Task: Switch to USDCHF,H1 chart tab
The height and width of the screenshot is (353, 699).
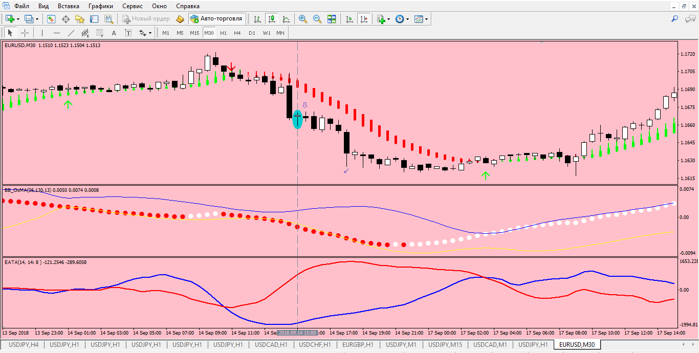Action: coord(315,344)
